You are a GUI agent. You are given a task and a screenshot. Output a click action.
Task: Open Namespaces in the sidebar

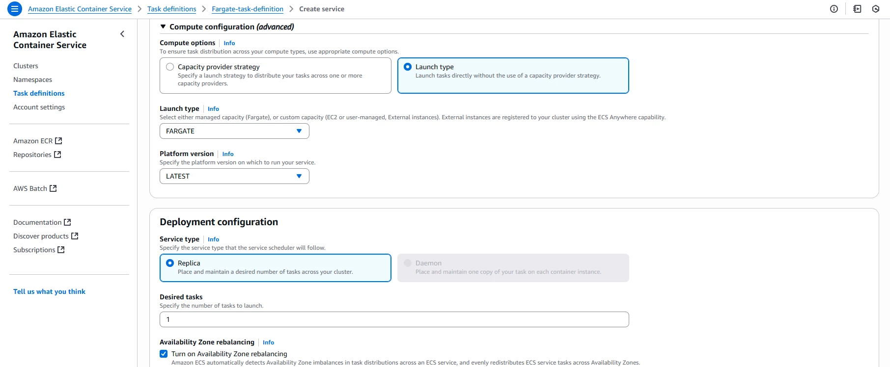point(32,79)
